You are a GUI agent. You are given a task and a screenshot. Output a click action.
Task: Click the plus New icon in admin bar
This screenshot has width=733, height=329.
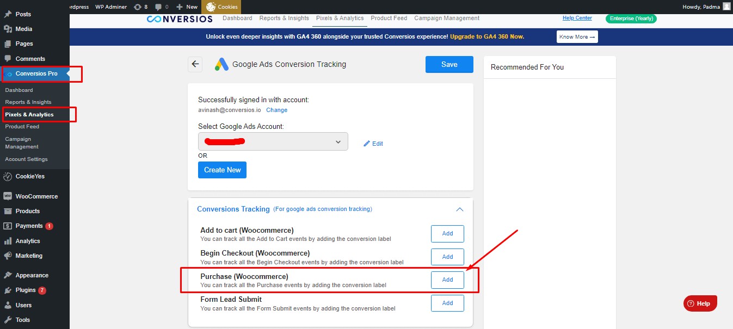pyautogui.click(x=179, y=7)
